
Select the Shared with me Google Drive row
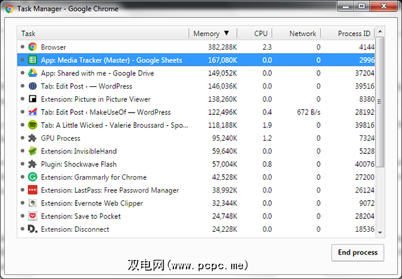pos(196,73)
